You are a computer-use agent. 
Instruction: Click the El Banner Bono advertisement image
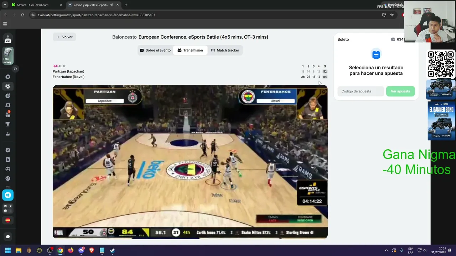tap(441, 121)
